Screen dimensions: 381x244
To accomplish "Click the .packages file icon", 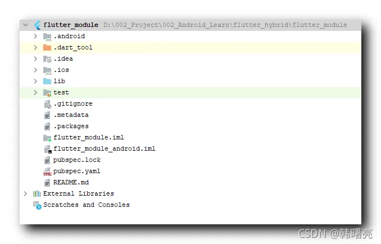I will pyautogui.click(x=47, y=126).
